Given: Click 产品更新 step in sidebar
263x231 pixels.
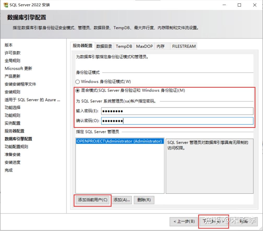Looking at the screenshot, I should tap(13, 76).
